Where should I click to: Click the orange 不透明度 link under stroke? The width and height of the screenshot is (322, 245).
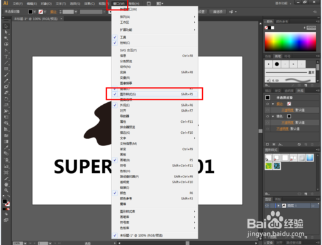click(287, 123)
